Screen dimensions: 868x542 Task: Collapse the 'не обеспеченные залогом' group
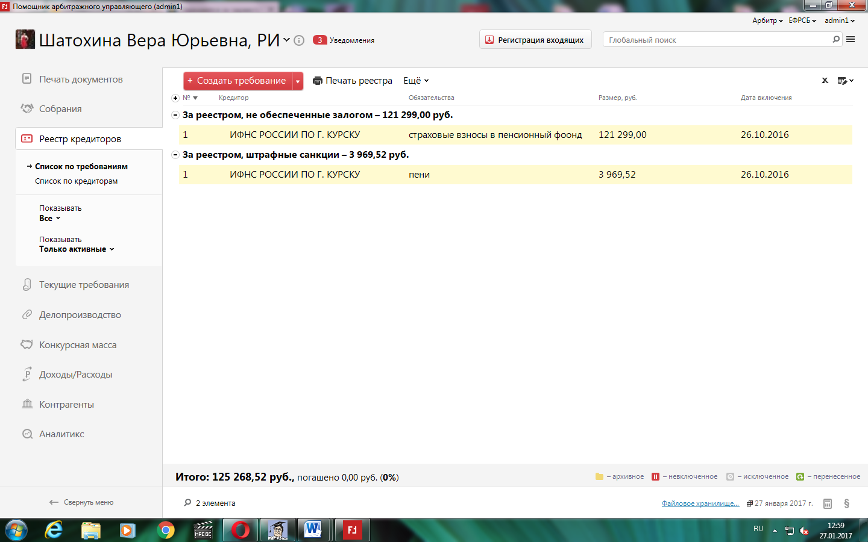[175, 115]
